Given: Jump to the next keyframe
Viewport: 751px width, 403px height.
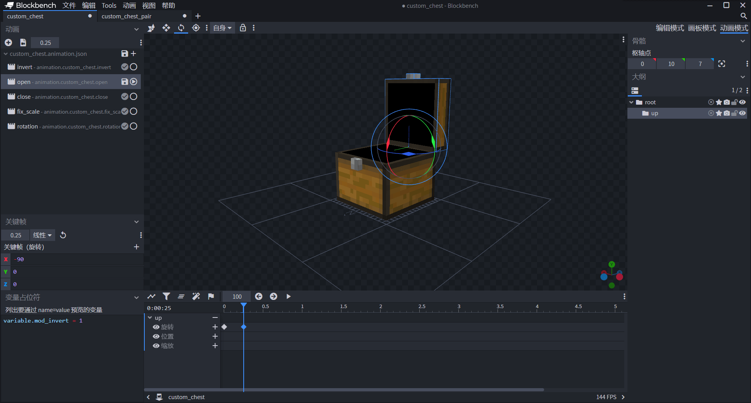Looking at the screenshot, I should point(273,296).
